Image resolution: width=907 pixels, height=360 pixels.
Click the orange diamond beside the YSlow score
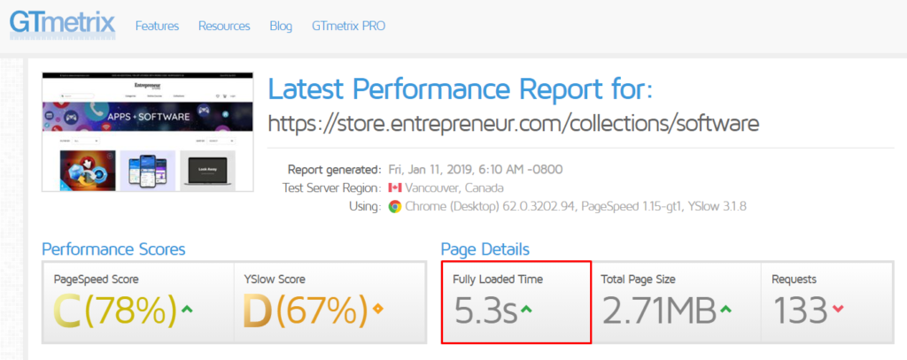377,310
